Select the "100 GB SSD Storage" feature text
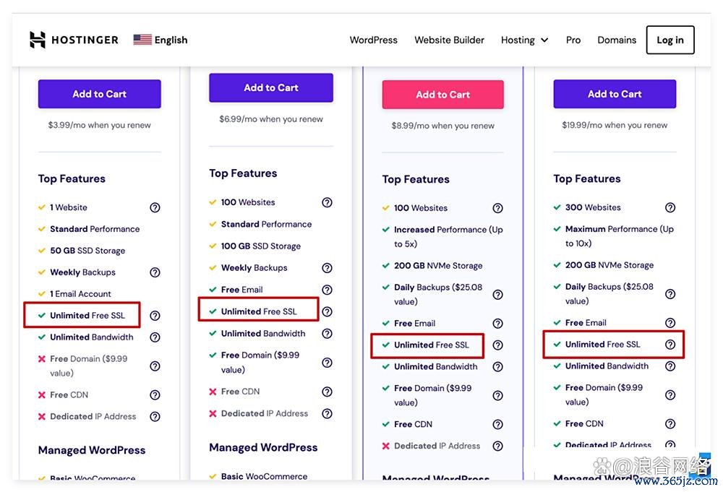The height and width of the screenshot is (492, 723). click(261, 246)
